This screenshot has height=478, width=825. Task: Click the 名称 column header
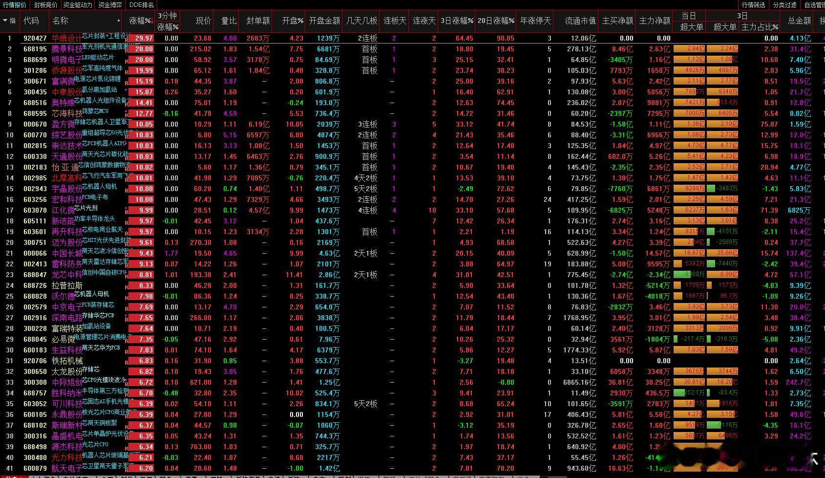click(x=61, y=21)
